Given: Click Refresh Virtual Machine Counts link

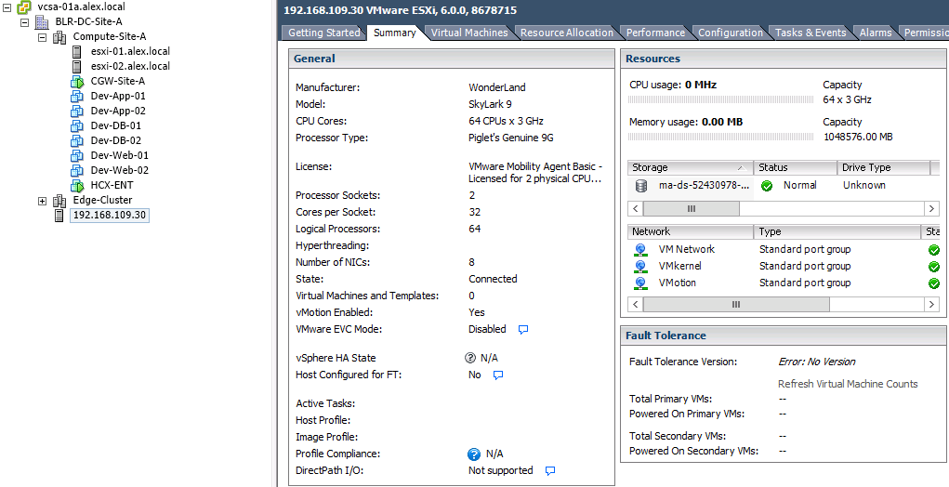Looking at the screenshot, I should pyautogui.click(x=847, y=384).
